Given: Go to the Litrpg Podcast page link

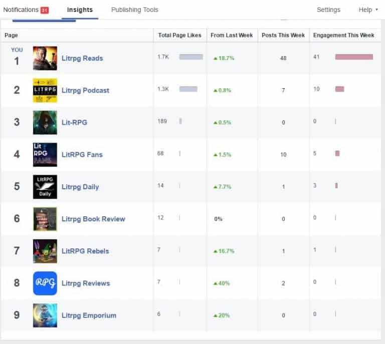Looking at the screenshot, I should click(85, 90).
